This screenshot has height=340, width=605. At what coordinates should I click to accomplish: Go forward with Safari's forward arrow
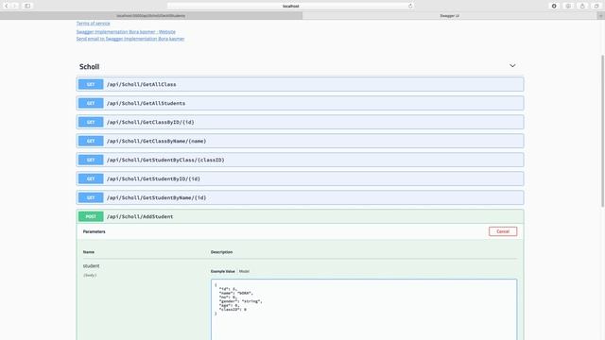pos(15,6)
